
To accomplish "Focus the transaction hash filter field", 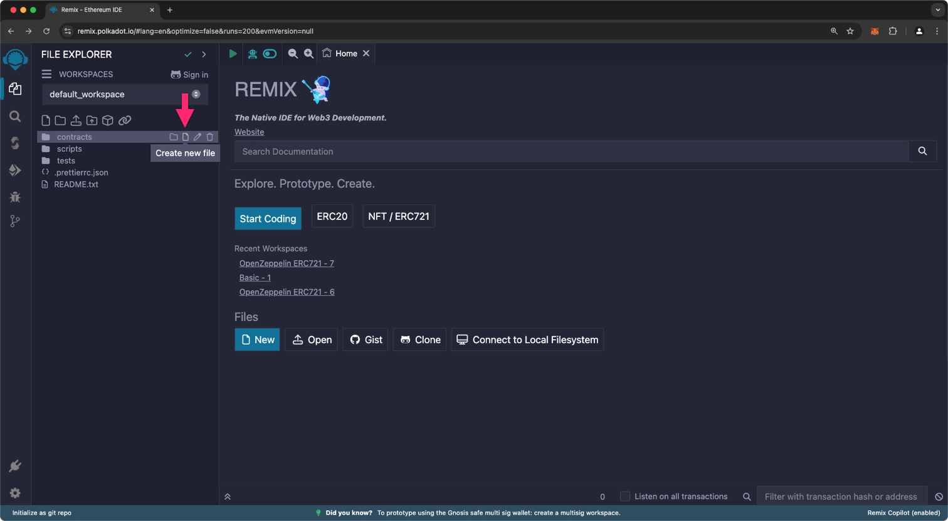I will point(841,497).
